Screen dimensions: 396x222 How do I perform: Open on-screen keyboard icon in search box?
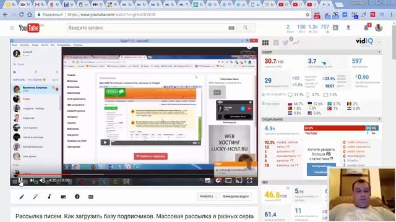pos(231,28)
